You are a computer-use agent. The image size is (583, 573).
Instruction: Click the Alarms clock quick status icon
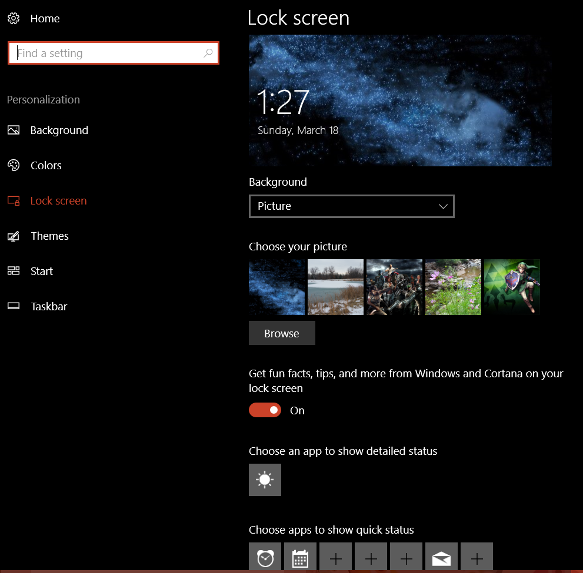click(265, 557)
